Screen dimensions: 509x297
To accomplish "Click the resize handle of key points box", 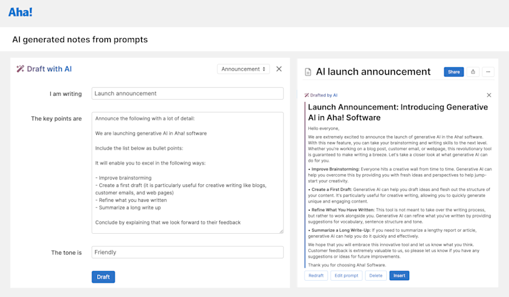I will [281, 231].
